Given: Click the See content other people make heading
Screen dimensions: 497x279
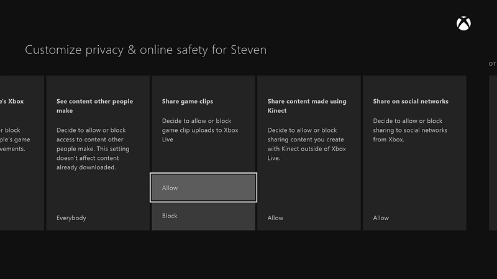Looking at the screenshot, I should point(95,106).
